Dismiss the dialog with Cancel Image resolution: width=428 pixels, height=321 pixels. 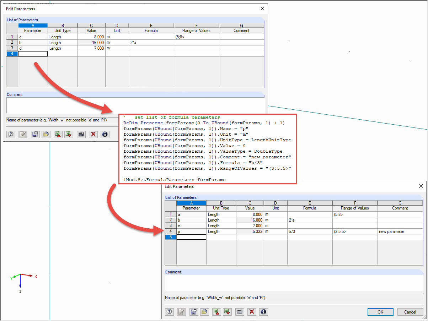pos(410,312)
